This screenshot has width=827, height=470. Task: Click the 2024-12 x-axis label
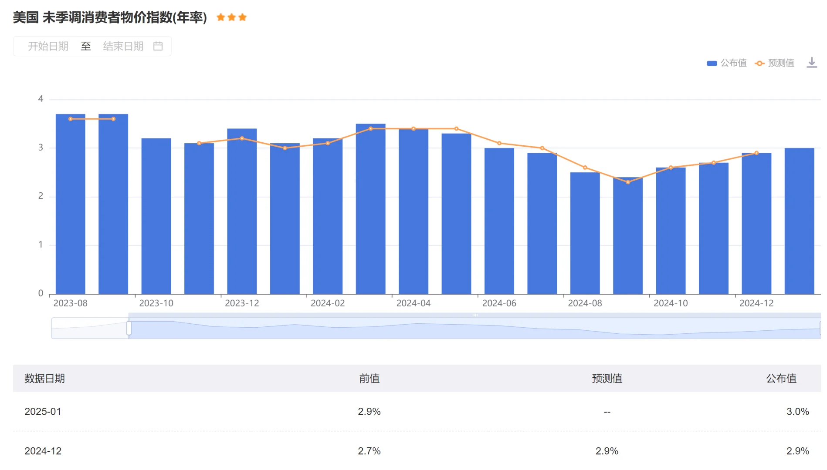[x=756, y=303]
